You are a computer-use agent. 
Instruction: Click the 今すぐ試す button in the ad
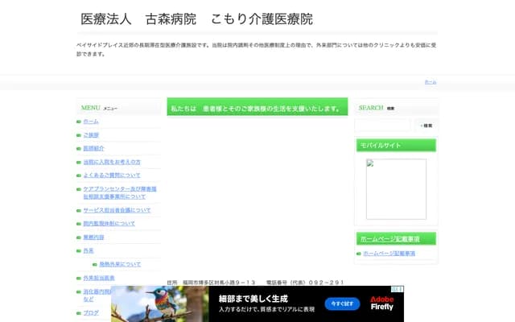342,303
